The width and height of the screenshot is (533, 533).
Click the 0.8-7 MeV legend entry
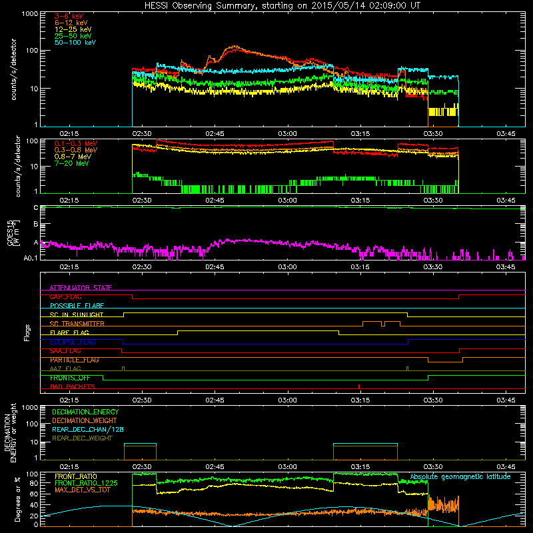73,157
